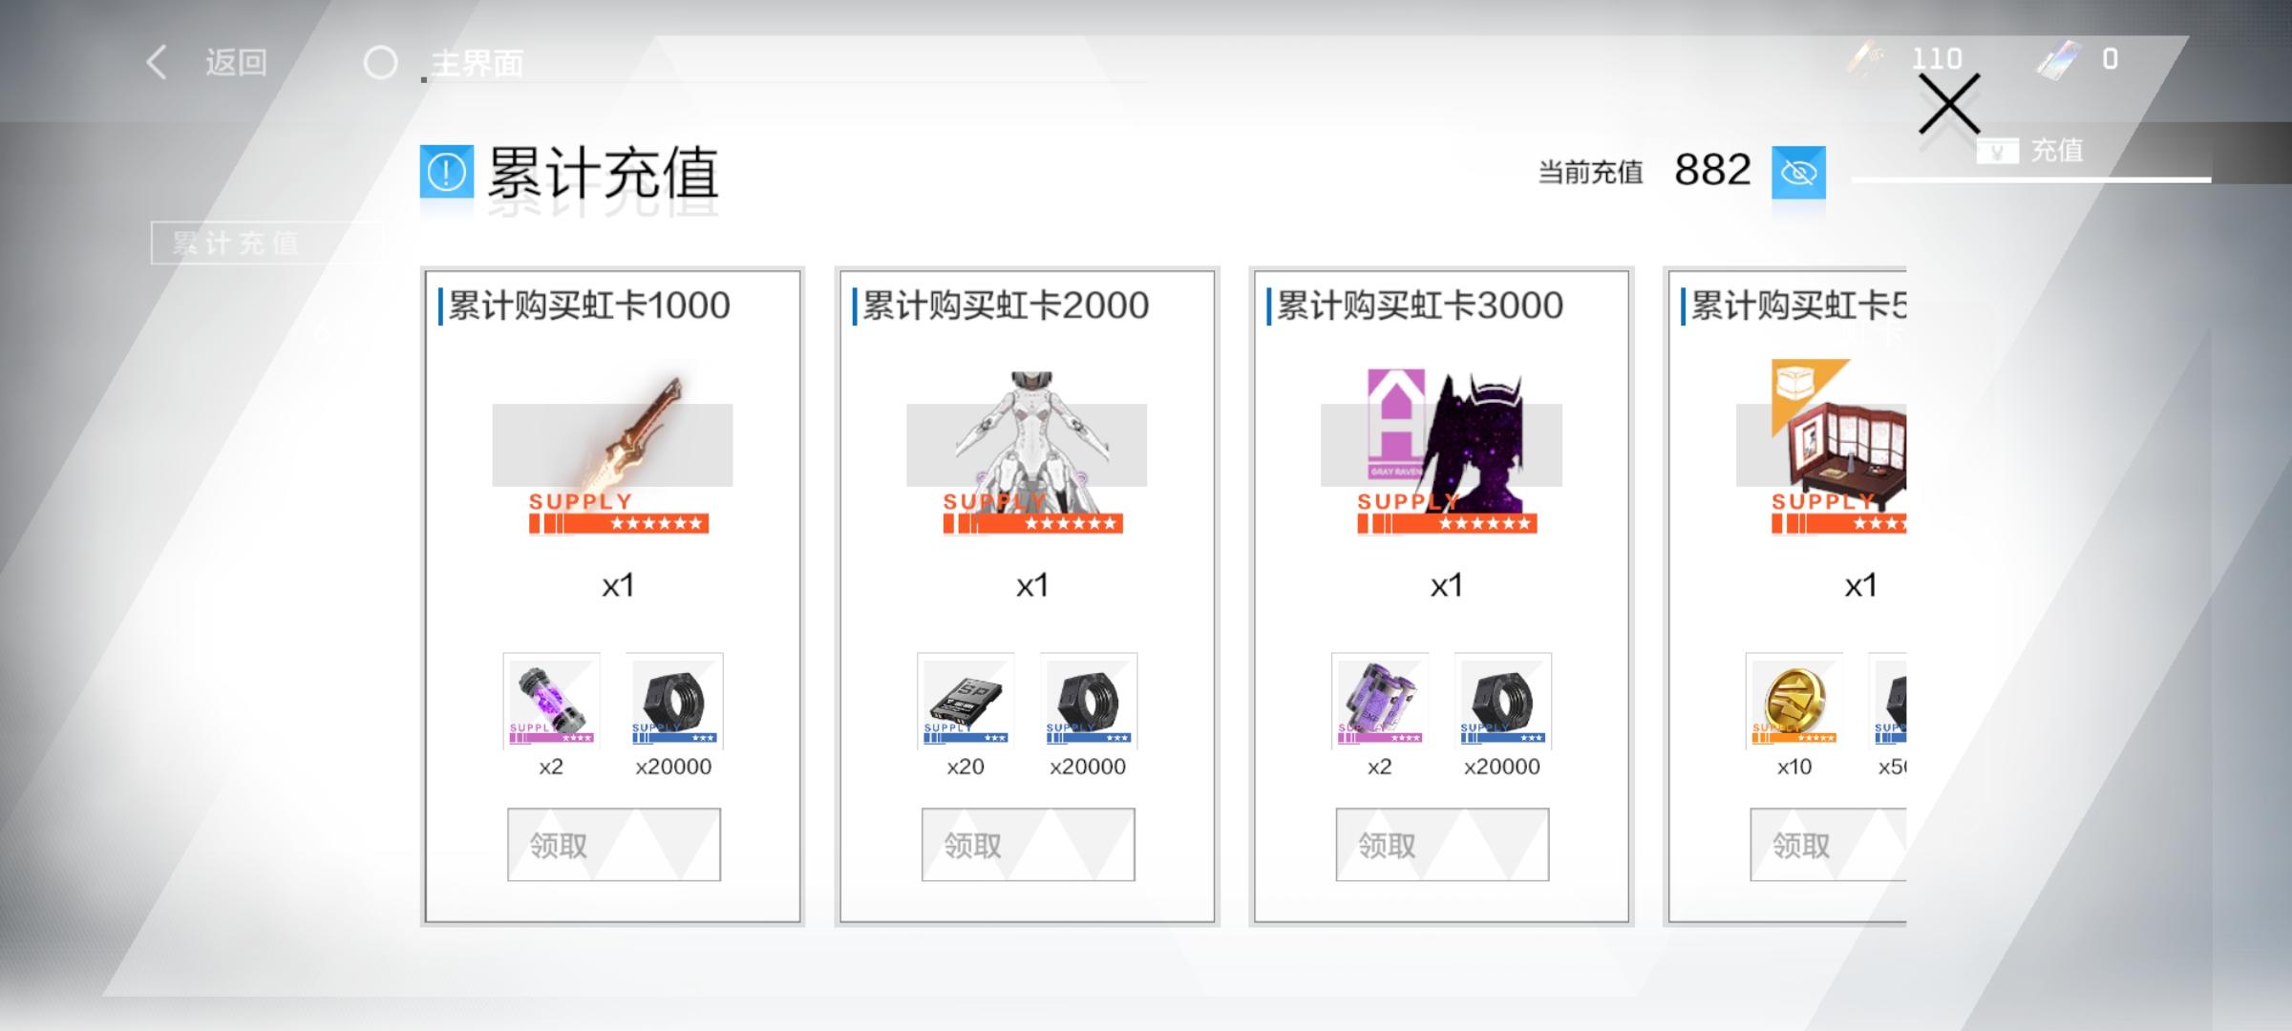2292x1031 pixels.
Task: Claim the 累计购买虹卡3000 reward with 领取
Action: pos(1442,845)
